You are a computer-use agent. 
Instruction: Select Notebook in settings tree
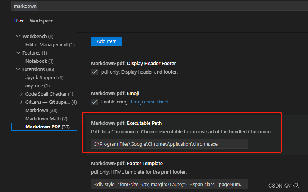[39, 61]
